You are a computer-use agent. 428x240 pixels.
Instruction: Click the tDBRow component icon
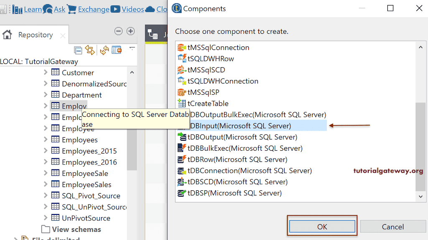click(x=182, y=159)
